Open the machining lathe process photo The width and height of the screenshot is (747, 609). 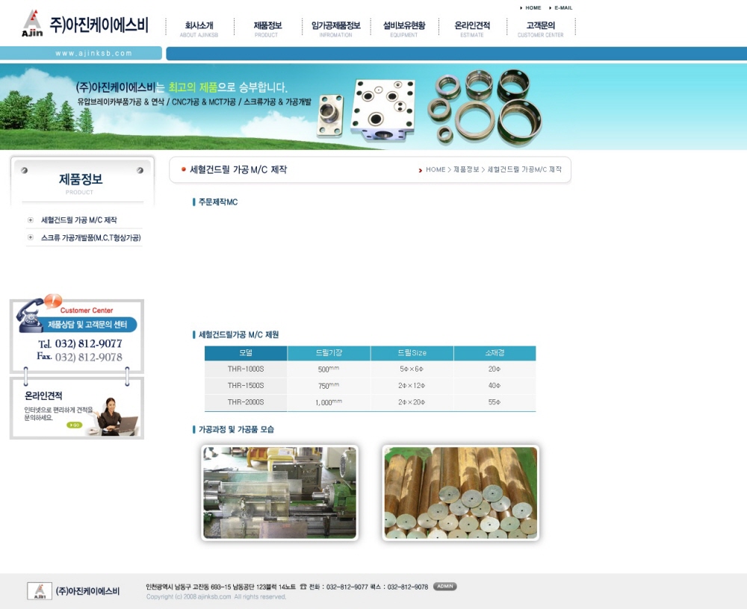[x=279, y=493]
